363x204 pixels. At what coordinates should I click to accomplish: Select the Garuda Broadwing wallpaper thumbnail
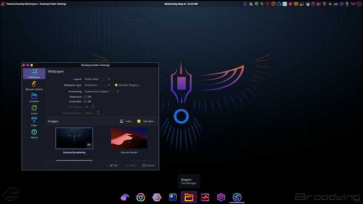click(74, 138)
